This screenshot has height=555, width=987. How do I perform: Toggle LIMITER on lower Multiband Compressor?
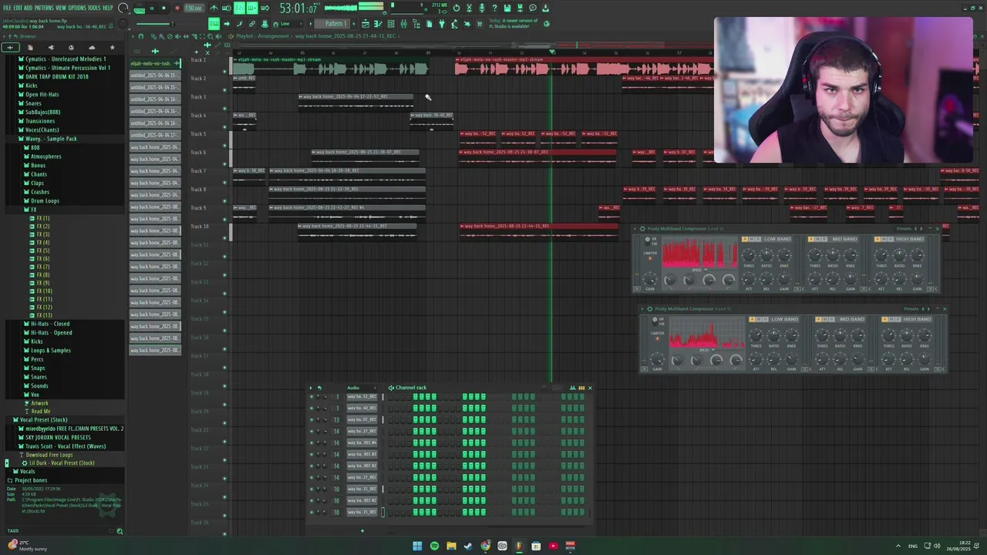[658, 338]
